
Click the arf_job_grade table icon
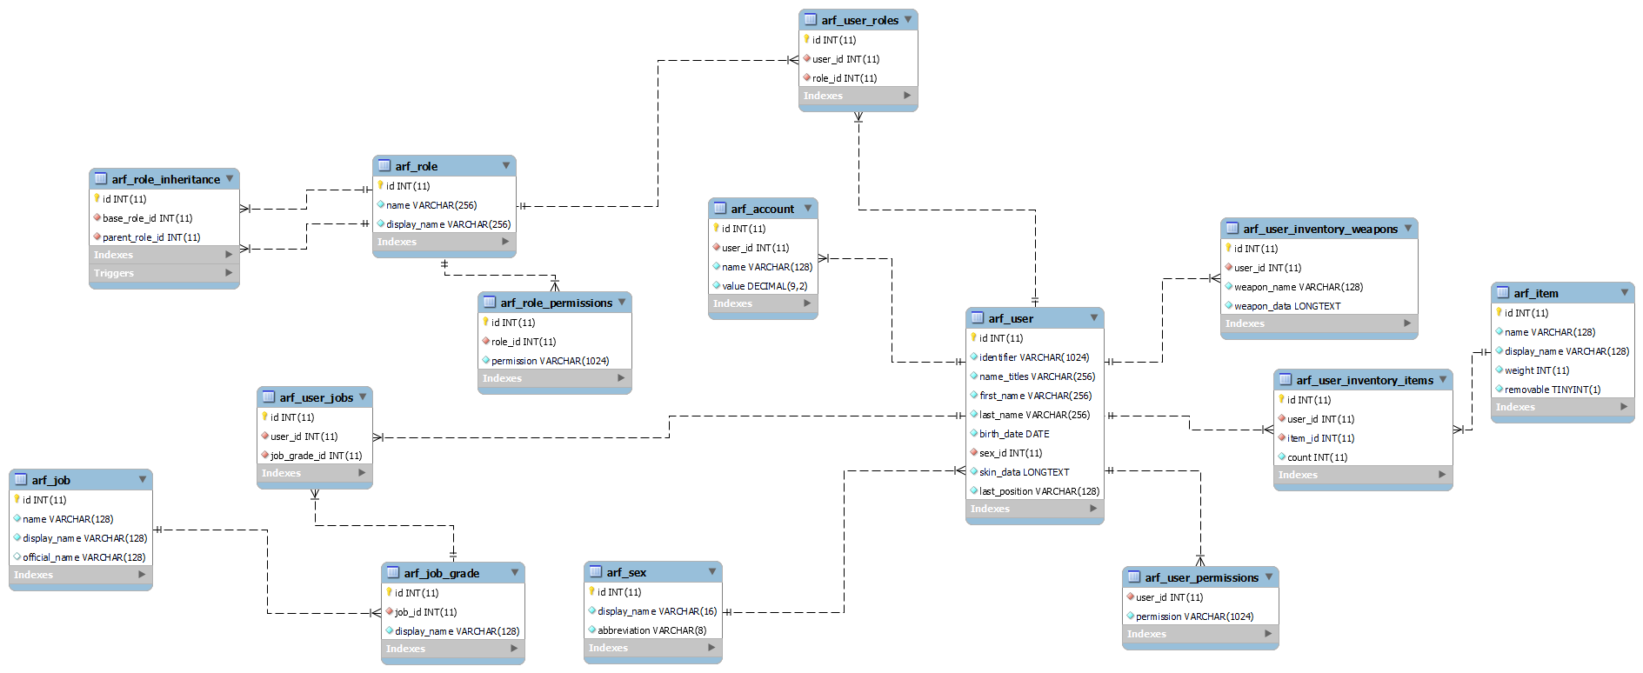point(393,572)
